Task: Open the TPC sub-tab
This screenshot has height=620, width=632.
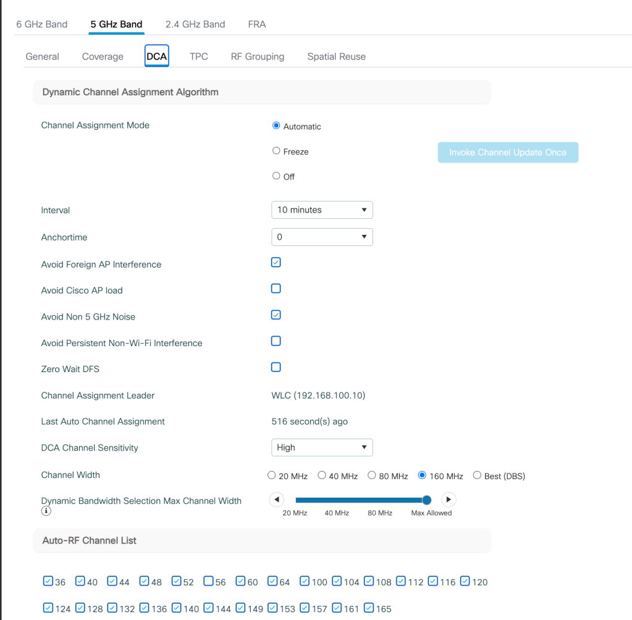Action: pos(198,56)
